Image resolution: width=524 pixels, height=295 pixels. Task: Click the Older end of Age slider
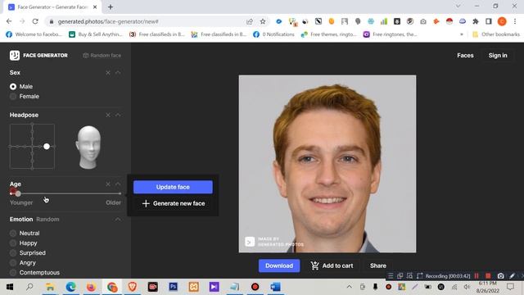113,202
